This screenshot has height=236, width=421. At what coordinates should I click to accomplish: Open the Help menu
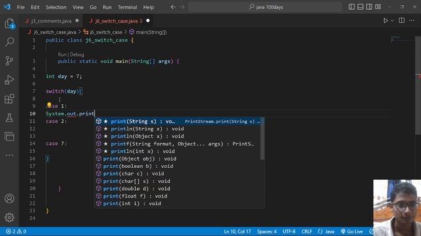click(149, 7)
